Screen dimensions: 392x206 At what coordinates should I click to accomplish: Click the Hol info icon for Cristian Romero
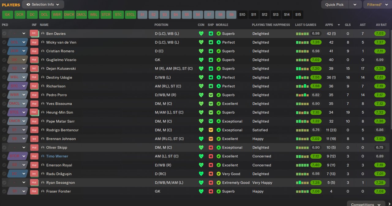(x=34, y=51)
